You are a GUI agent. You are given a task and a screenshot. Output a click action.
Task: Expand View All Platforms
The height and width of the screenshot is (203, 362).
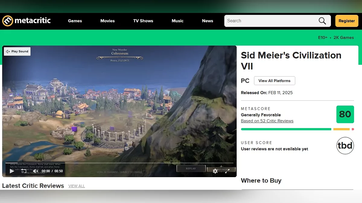tap(275, 81)
